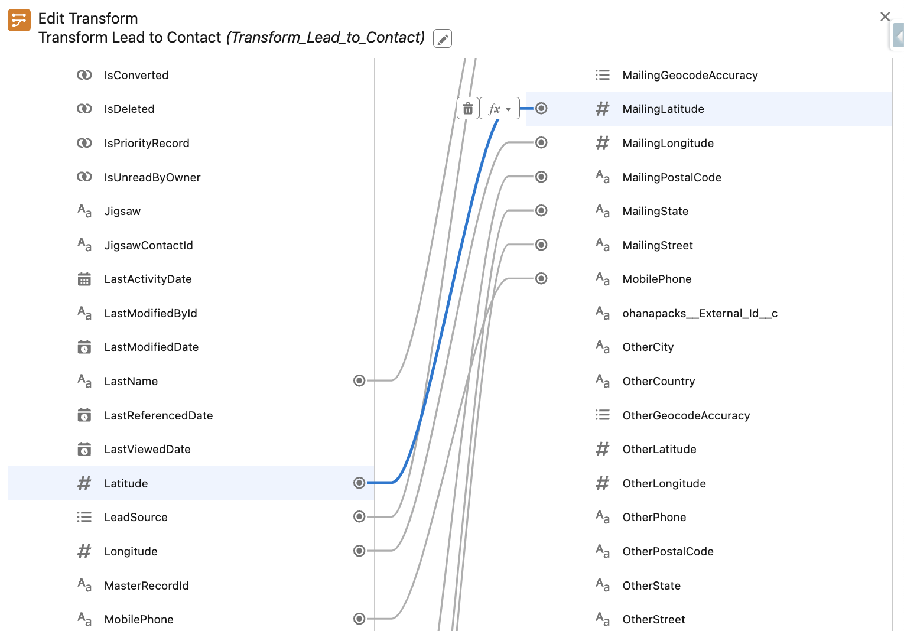904x631 pixels.
Task: Click the picklist icon next to LeadSource
Action: [x=84, y=518]
